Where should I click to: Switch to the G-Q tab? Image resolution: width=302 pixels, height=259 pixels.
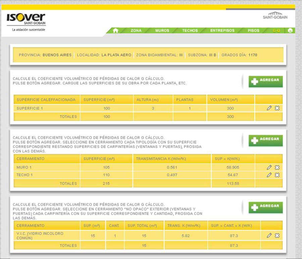(x=276, y=31)
